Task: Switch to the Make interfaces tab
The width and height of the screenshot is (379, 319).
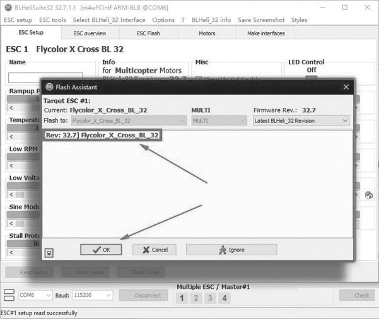Action: coord(266,33)
